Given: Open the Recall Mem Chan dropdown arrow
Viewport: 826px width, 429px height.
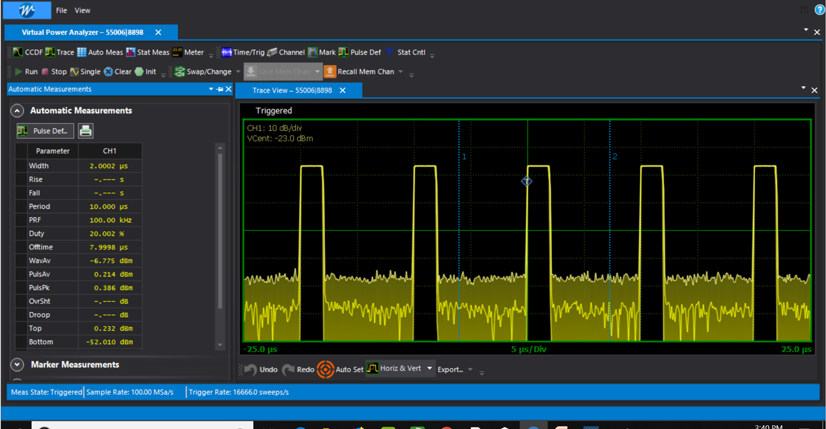Looking at the screenshot, I should [401, 72].
